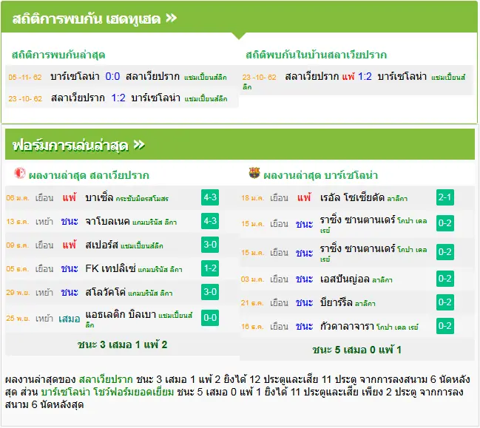Viewport: 480px width, 428px height.
Task: Select opponent name 'FK เทปลิเซ่'
Action: click(110, 268)
